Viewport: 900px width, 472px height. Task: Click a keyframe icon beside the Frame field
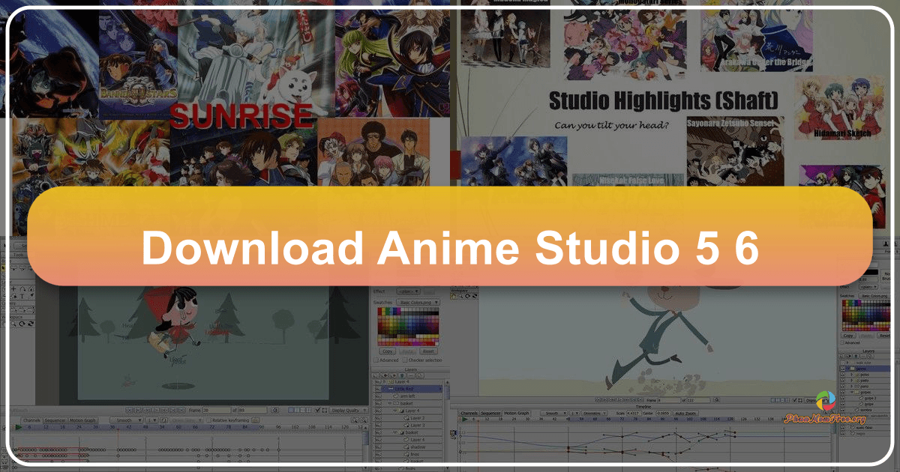point(275,410)
